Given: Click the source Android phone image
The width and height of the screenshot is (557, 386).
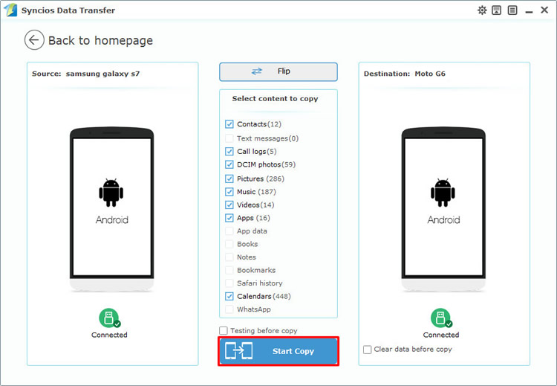Looking at the screenshot, I should pos(112,209).
